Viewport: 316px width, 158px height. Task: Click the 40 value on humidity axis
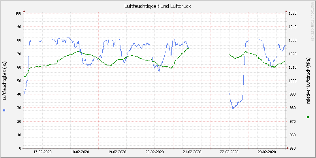[x=19, y=94]
